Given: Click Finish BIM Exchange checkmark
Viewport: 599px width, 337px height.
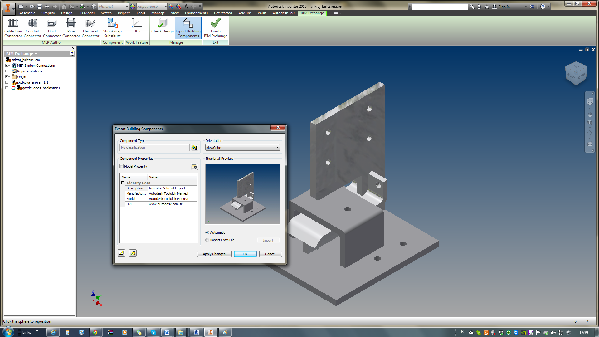Looking at the screenshot, I should [216, 28].
